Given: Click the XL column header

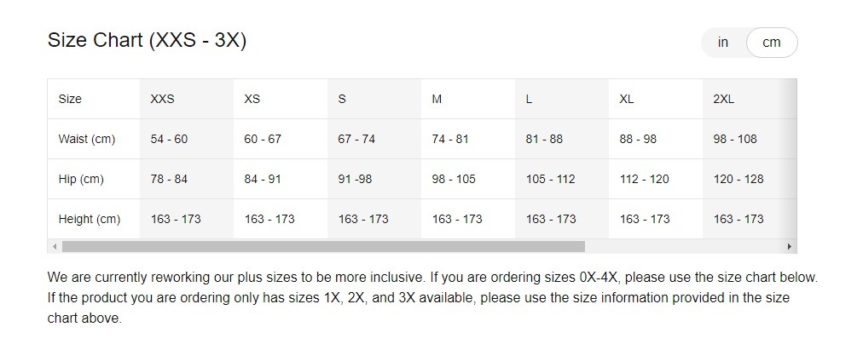Looking at the screenshot, I should (x=627, y=99).
